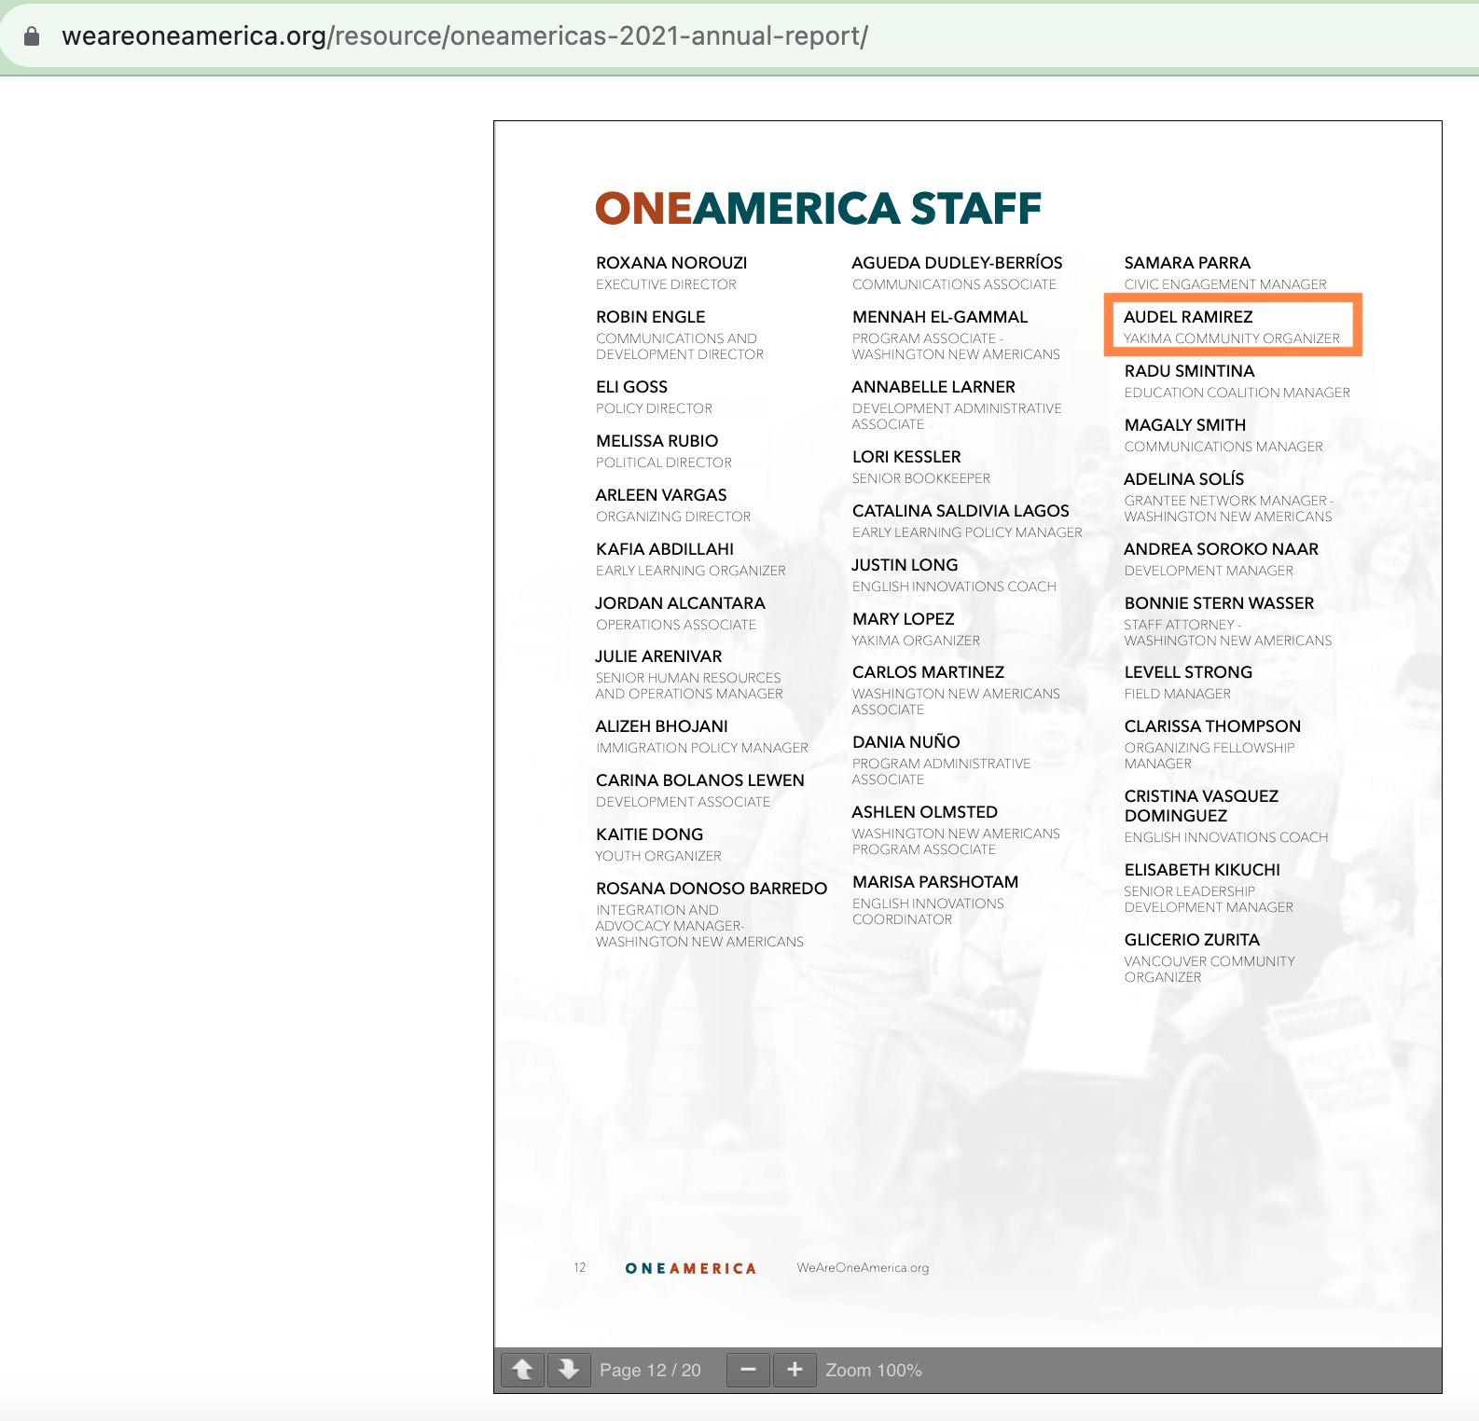
Task: Click the Youth Organizer title text
Action: [658, 856]
